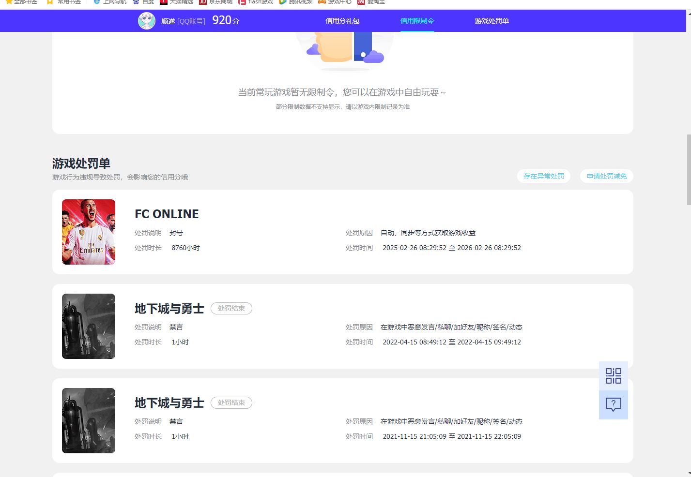Open the question mark help chat icon
Screen dimensions: 691x477
point(613,404)
